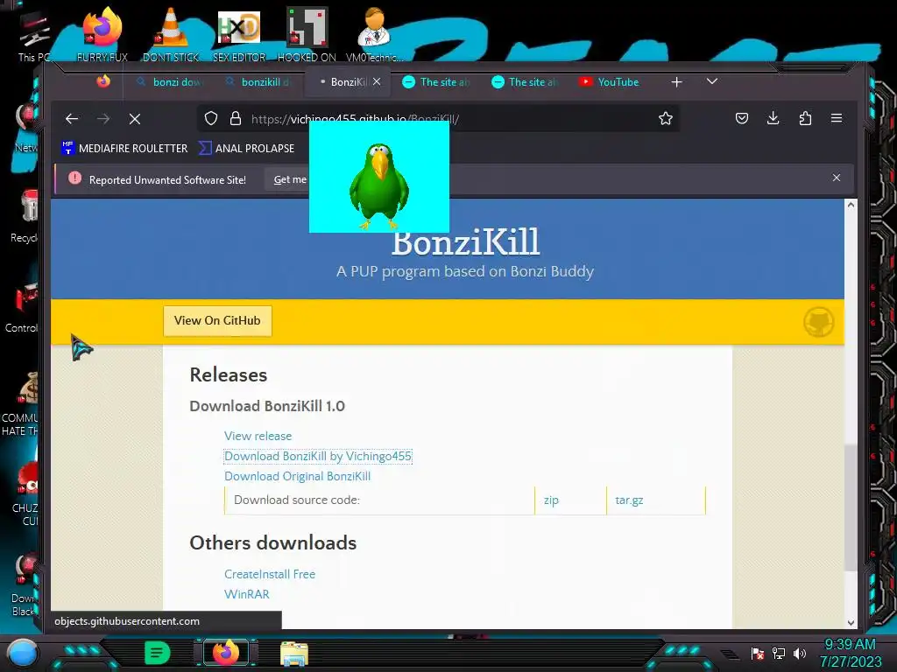
Task: Open the Firefox downloads panel
Action: [773, 118]
